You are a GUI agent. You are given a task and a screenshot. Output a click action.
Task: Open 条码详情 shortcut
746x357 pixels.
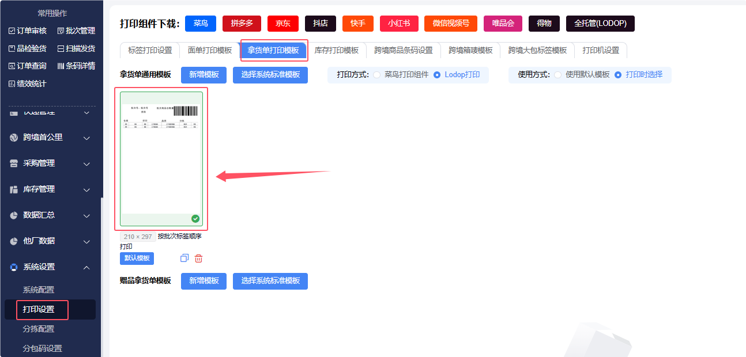[77, 66]
